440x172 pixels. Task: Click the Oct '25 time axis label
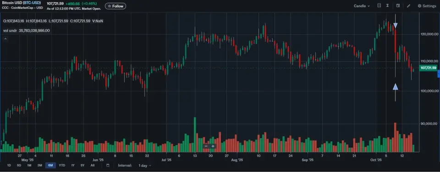click(x=376, y=160)
